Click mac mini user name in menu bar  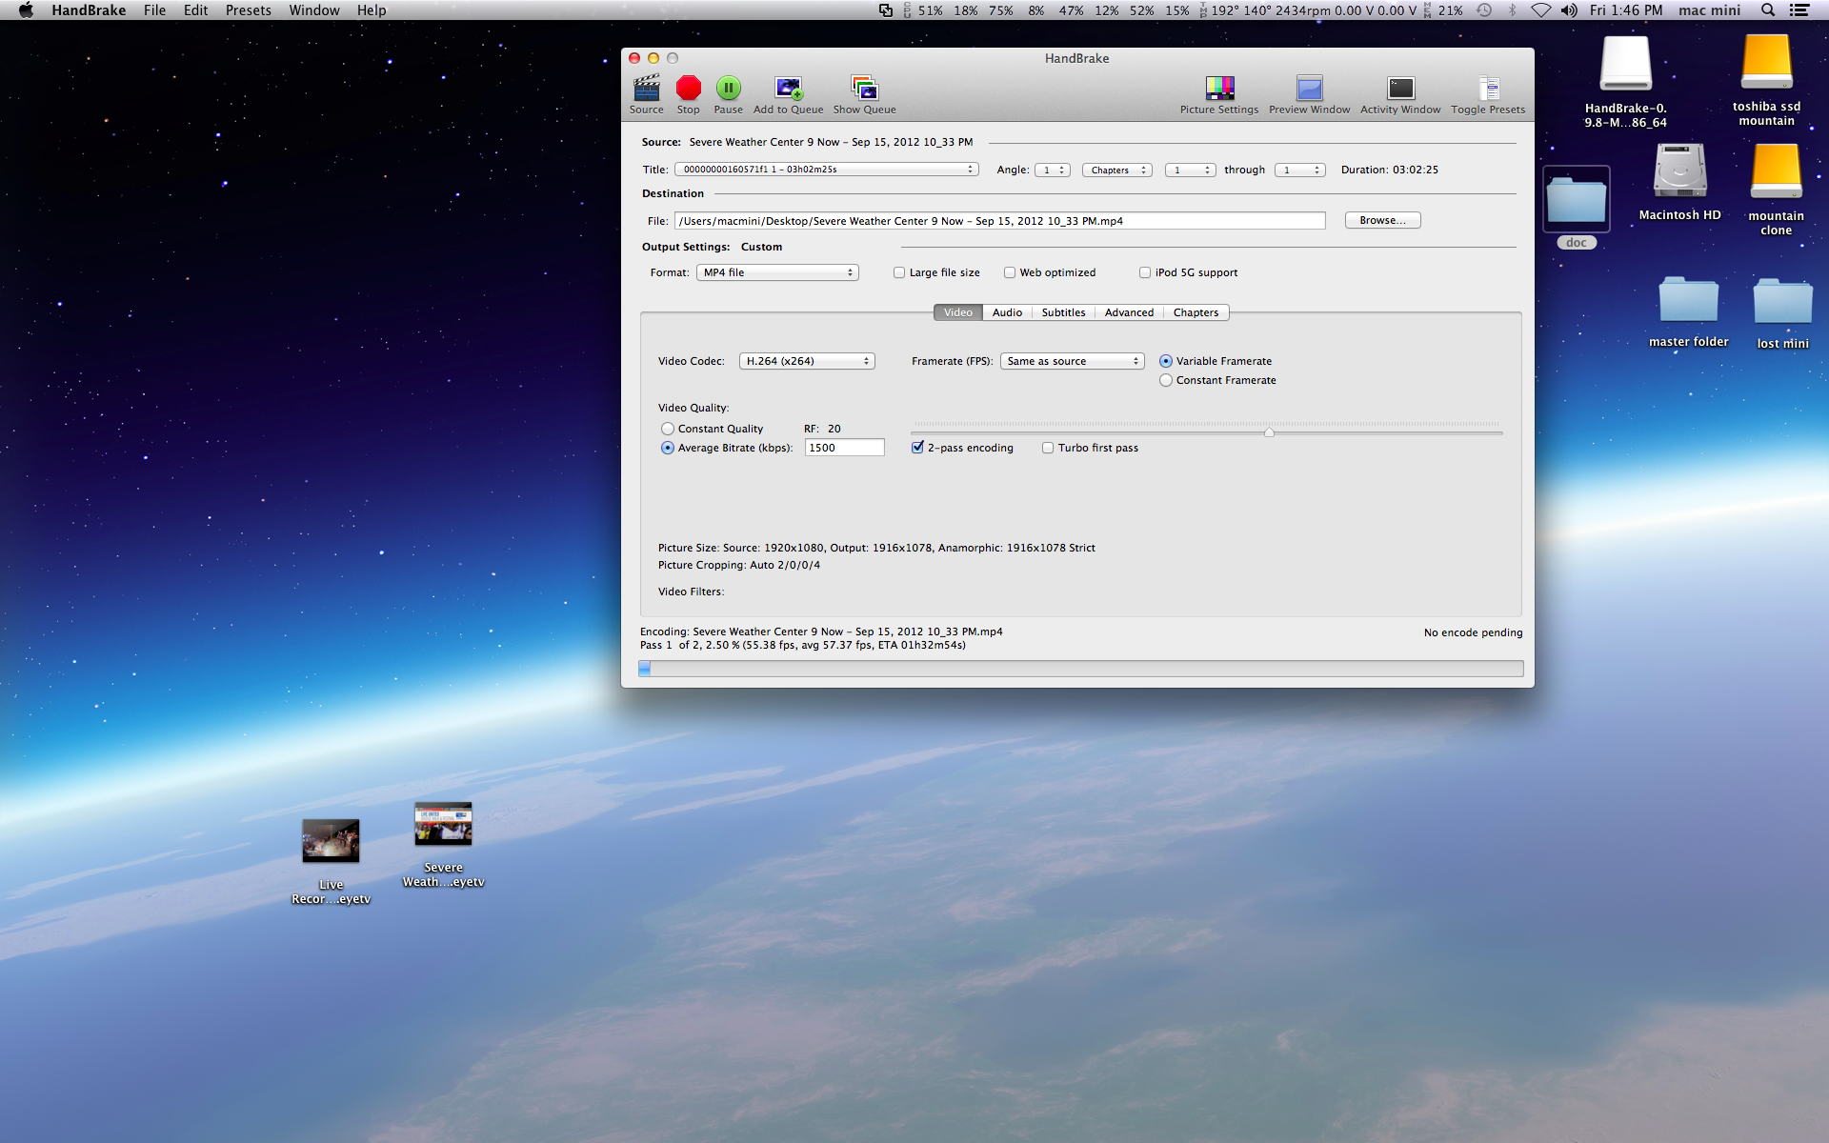click(x=1709, y=10)
